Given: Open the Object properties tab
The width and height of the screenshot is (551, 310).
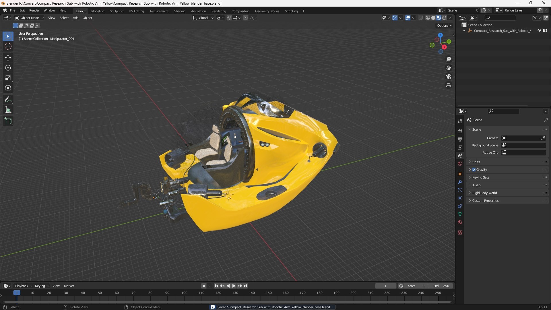Looking at the screenshot, I should [x=460, y=174].
